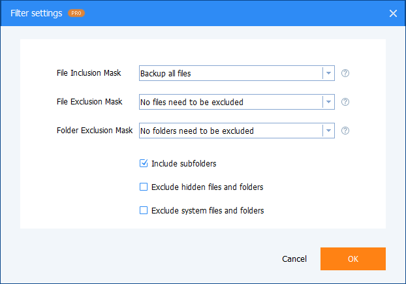Viewport: 406px width, 284px height.
Task: Expand the Folder Exclusion Mask dropdown arrow
Action: click(328, 131)
